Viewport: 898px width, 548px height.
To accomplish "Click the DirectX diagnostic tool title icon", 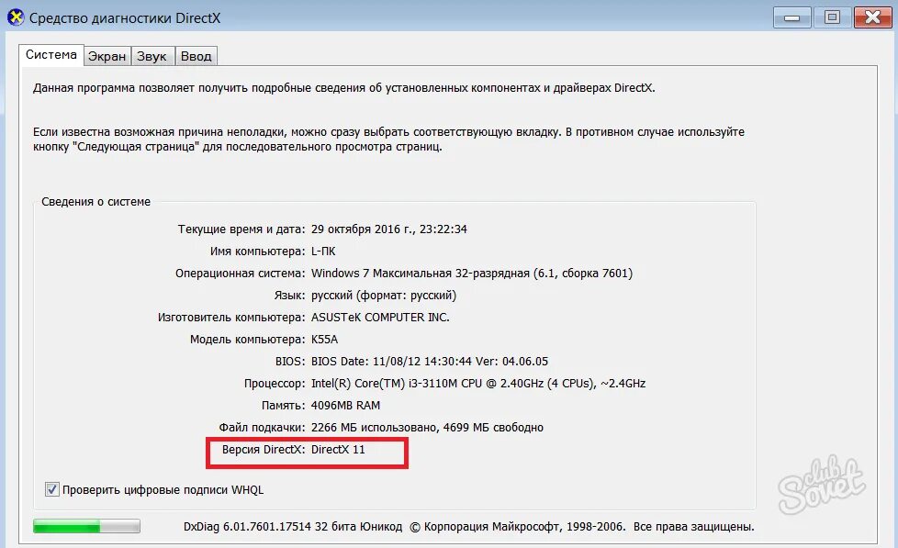I will coord(16,17).
